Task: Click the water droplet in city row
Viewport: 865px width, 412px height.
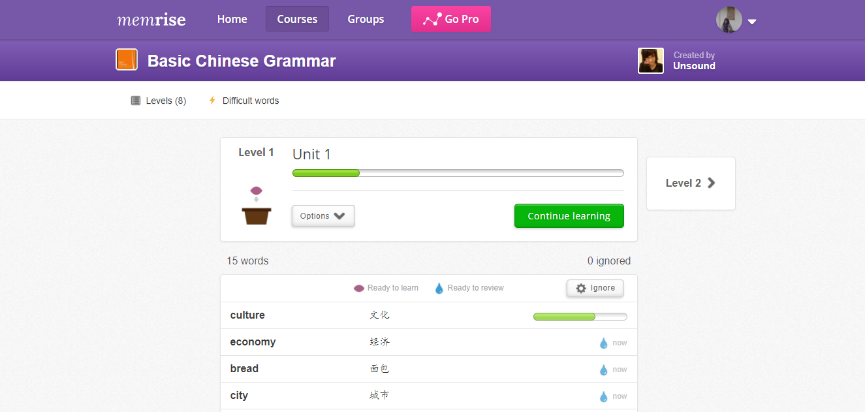Action: 604,396
